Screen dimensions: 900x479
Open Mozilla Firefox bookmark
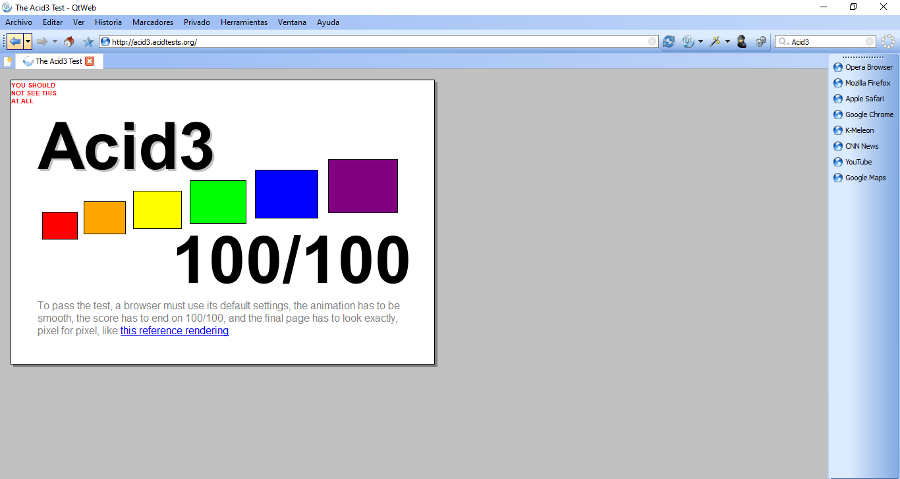[863, 83]
